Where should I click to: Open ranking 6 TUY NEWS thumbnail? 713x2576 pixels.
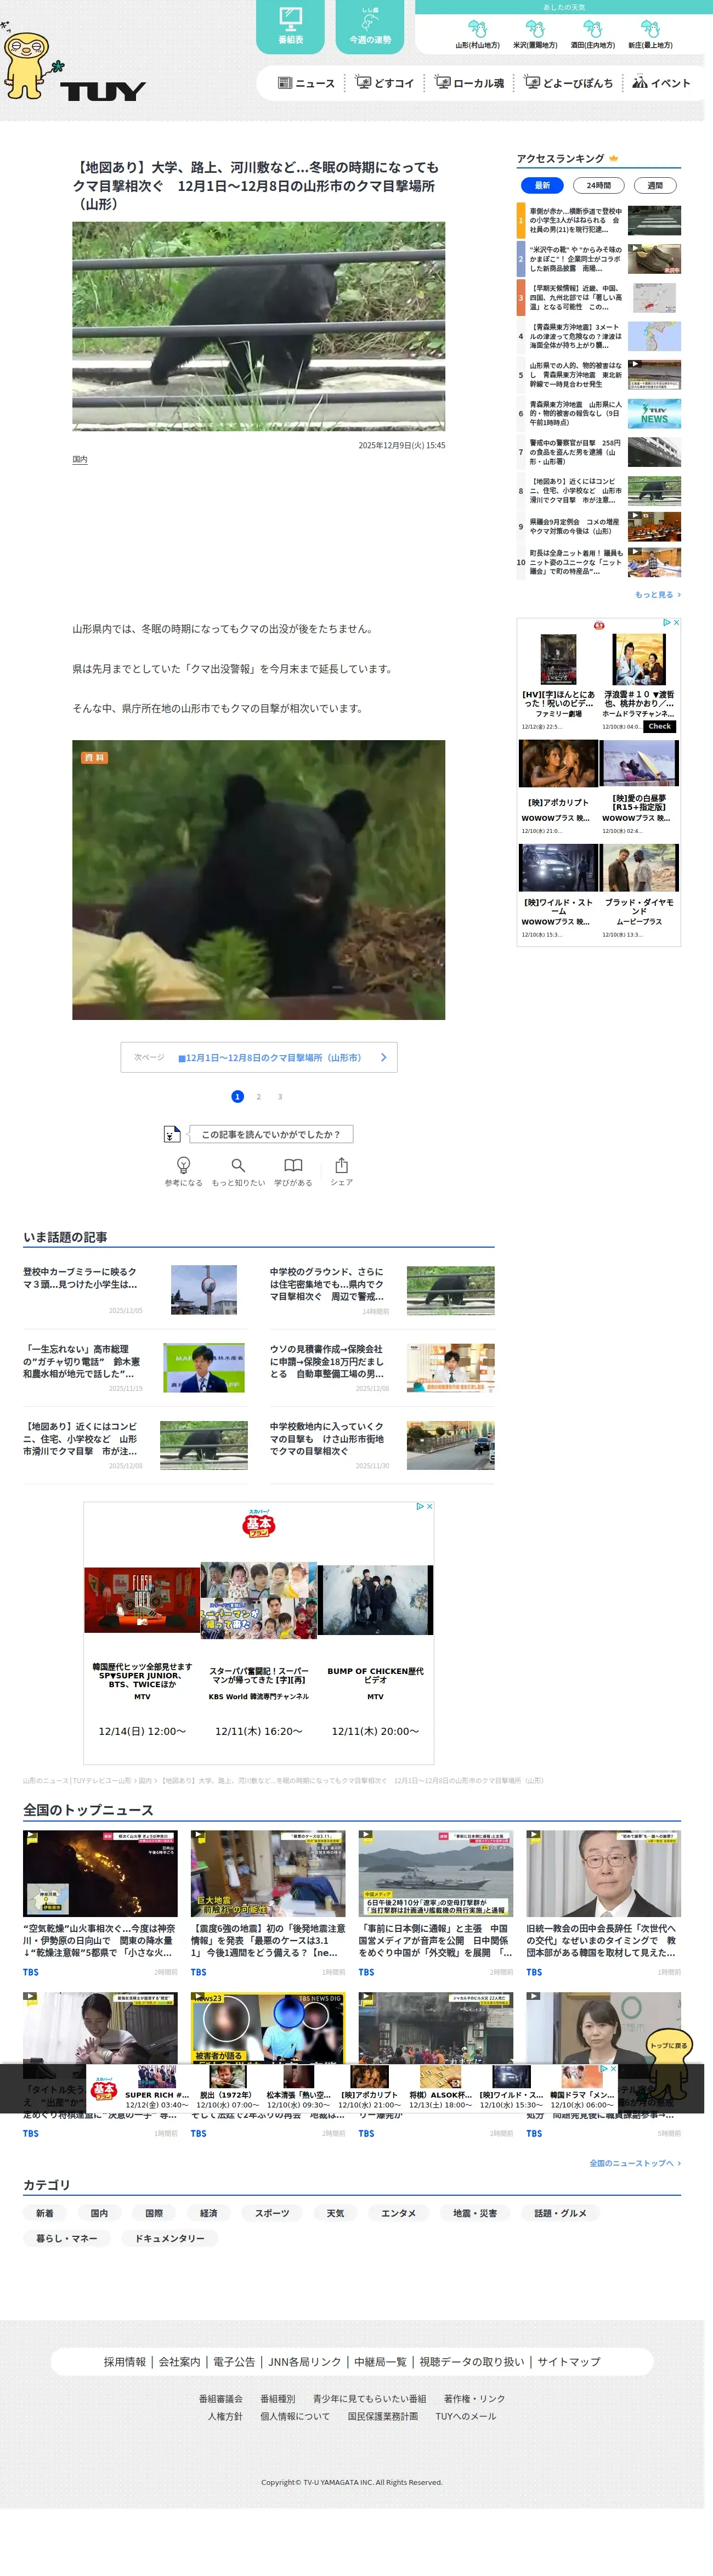[x=654, y=413]
